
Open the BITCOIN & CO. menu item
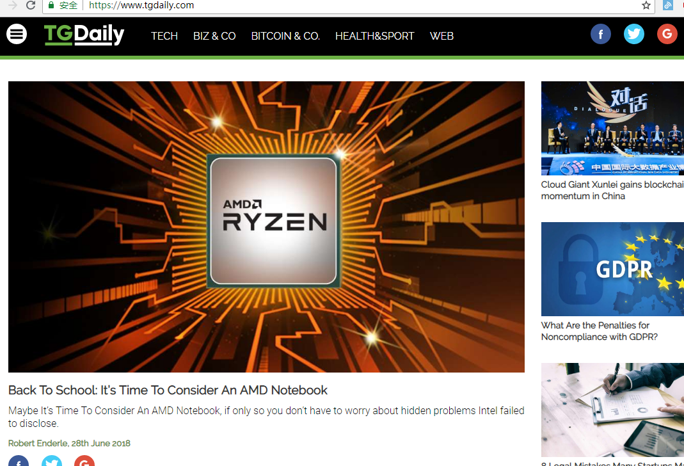coord(285,36)
